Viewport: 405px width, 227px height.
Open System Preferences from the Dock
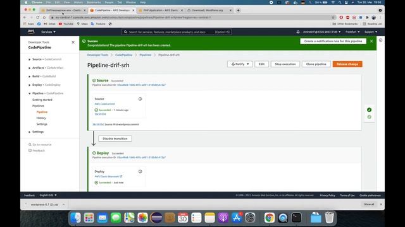(x=250, y=218)
